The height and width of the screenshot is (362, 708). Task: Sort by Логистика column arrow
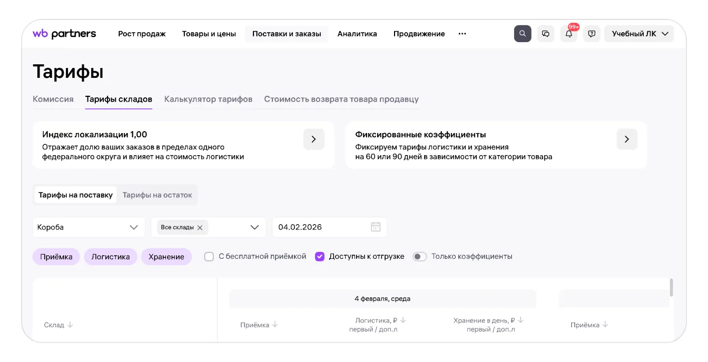403,320
